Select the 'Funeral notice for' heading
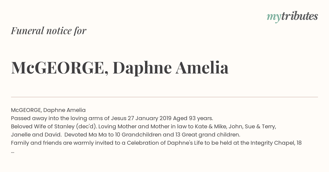Viewport: 329px width, 172px height. point(49,31)
